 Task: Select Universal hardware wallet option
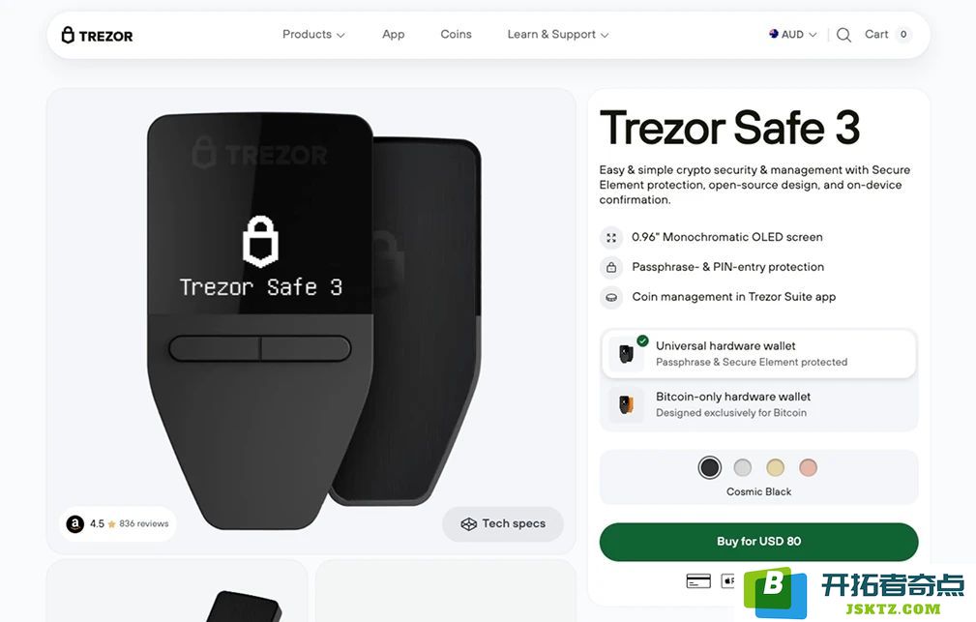pyautogui.click(x=758, y=354)
